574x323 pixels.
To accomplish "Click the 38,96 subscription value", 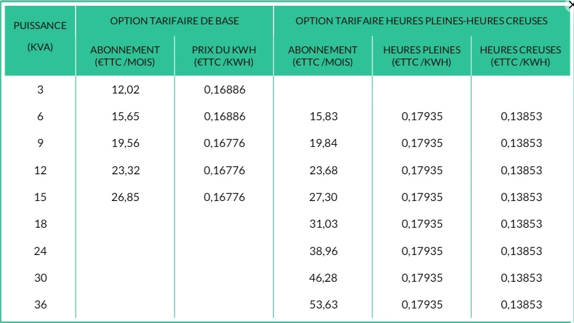I will 323,251.
